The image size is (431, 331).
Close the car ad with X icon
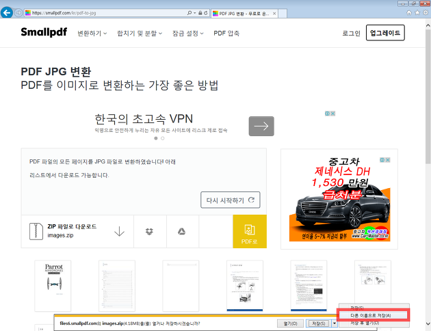pyautogui.click(x=388, y=160)
